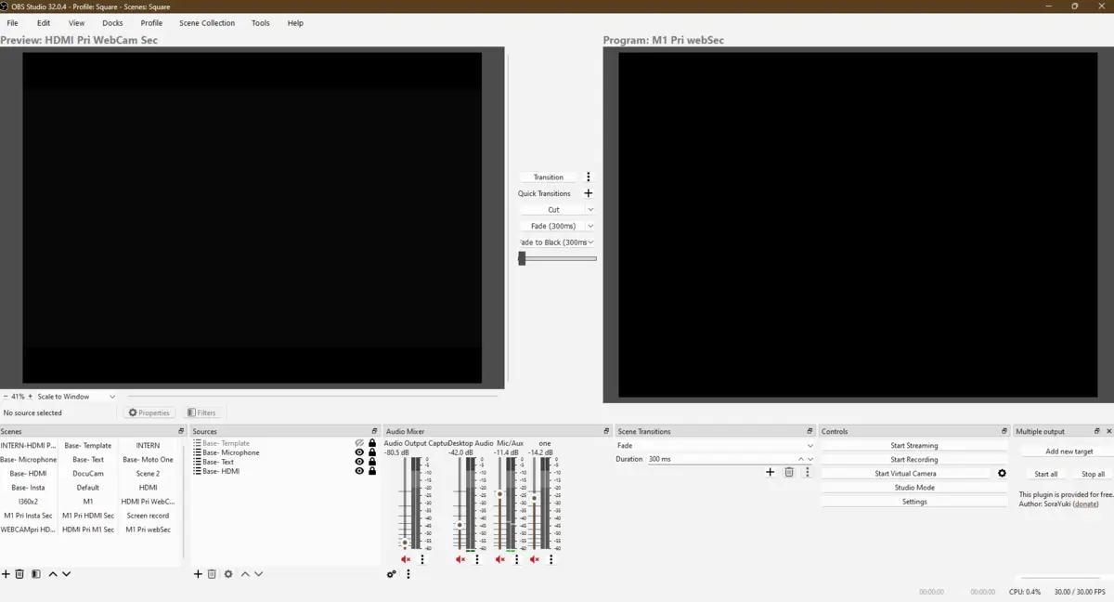Screen dimensions: 1114x602
Task: Unlock the Base- HDMI source
Action: 372,471
